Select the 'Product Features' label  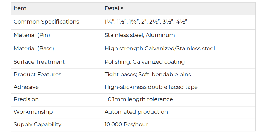pos(38,75)
